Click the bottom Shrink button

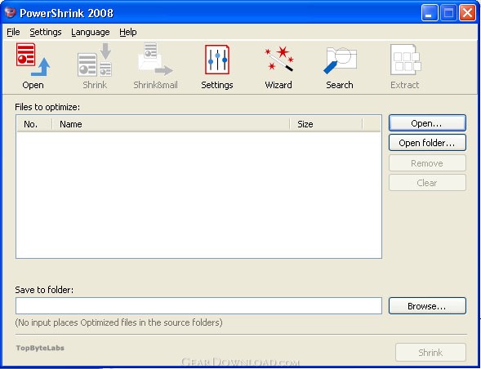pos(430,353)
